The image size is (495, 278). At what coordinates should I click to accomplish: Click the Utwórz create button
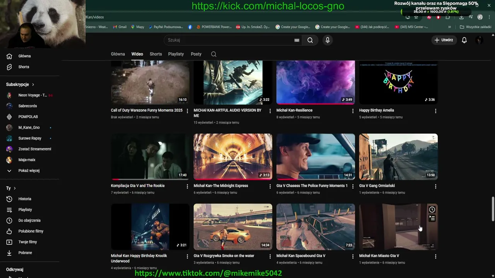click(x=444, y=40)
